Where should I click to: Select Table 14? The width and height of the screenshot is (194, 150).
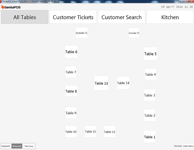tap(123, 83)
